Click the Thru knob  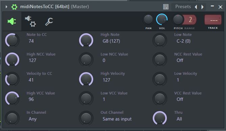(160, 118)
